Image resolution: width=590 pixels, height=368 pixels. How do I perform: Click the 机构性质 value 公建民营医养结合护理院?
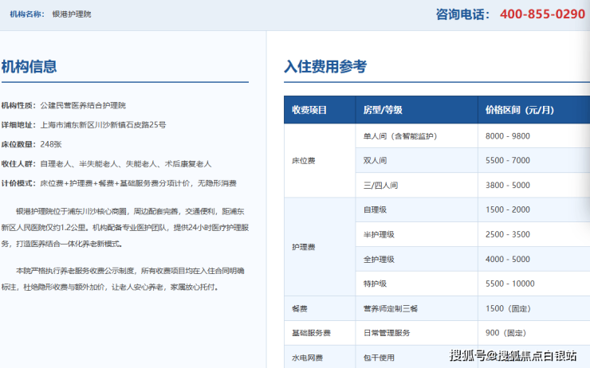pos(83,106)
